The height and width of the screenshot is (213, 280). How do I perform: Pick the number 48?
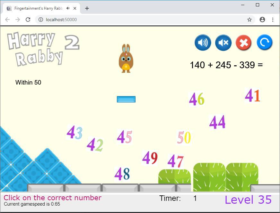pyautogui.click(x=122, y=174)
